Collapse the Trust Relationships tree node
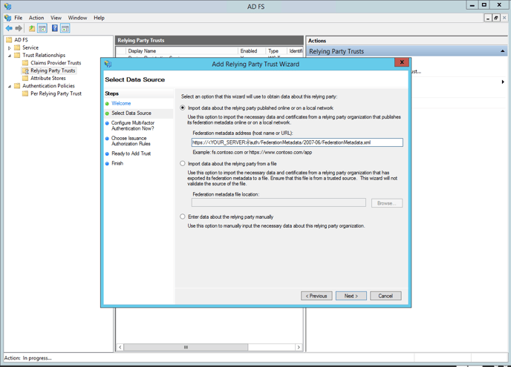The height and width of the screenshot is (367, 511). (x=9, y=56)
